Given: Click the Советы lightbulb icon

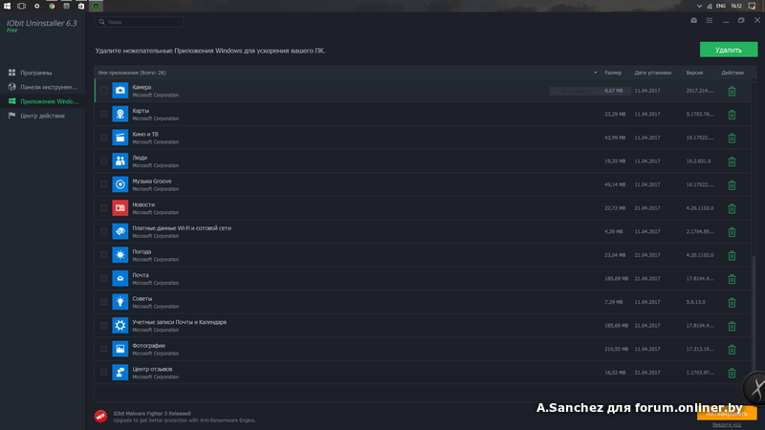Looking at the screenshot, I should (120, 302).
